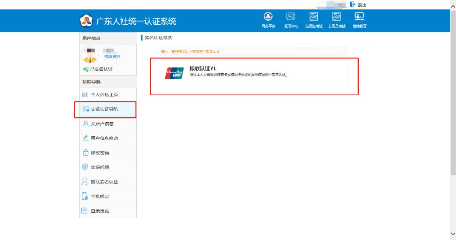
Task: Click the 选调生考试 exam icon
Action: (313, 17)
